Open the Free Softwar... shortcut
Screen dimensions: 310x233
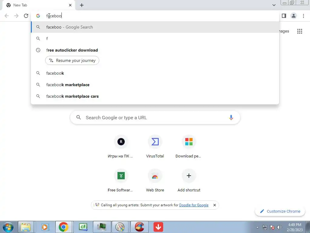pos(121,181)
